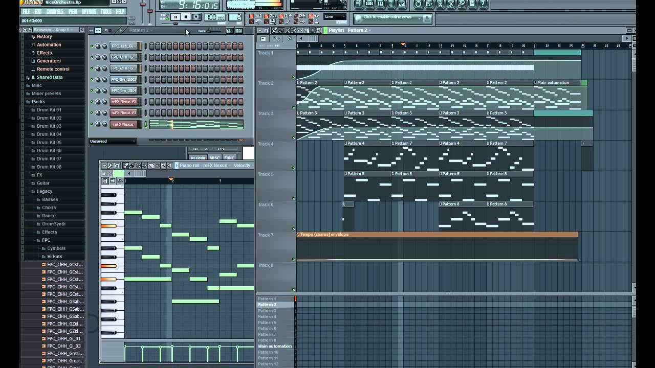
Task: Open the Line snap dropdown
Action: (335, 17)
